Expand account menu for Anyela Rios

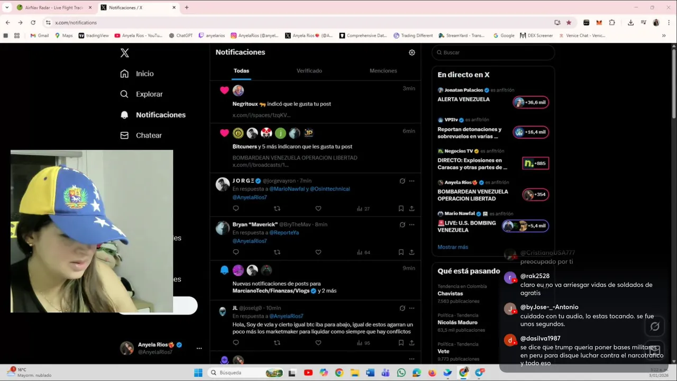click(x=199, y=348)
